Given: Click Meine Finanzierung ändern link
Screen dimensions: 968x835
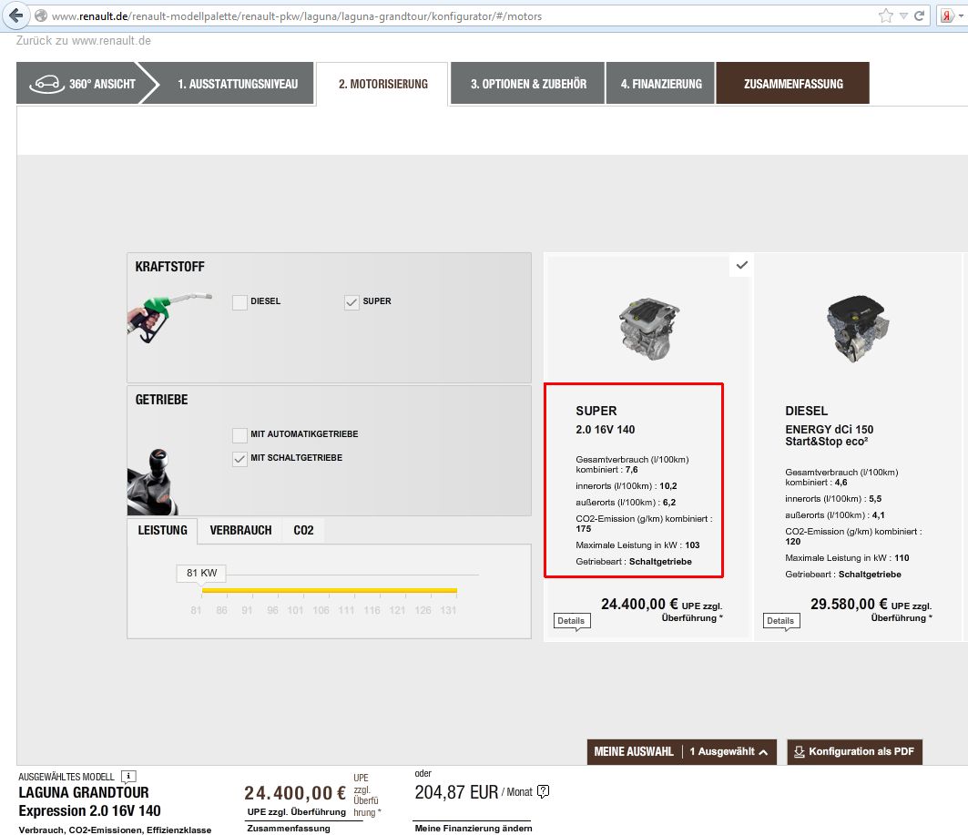Looking at the screenshot, I should (x=473, y=828).
